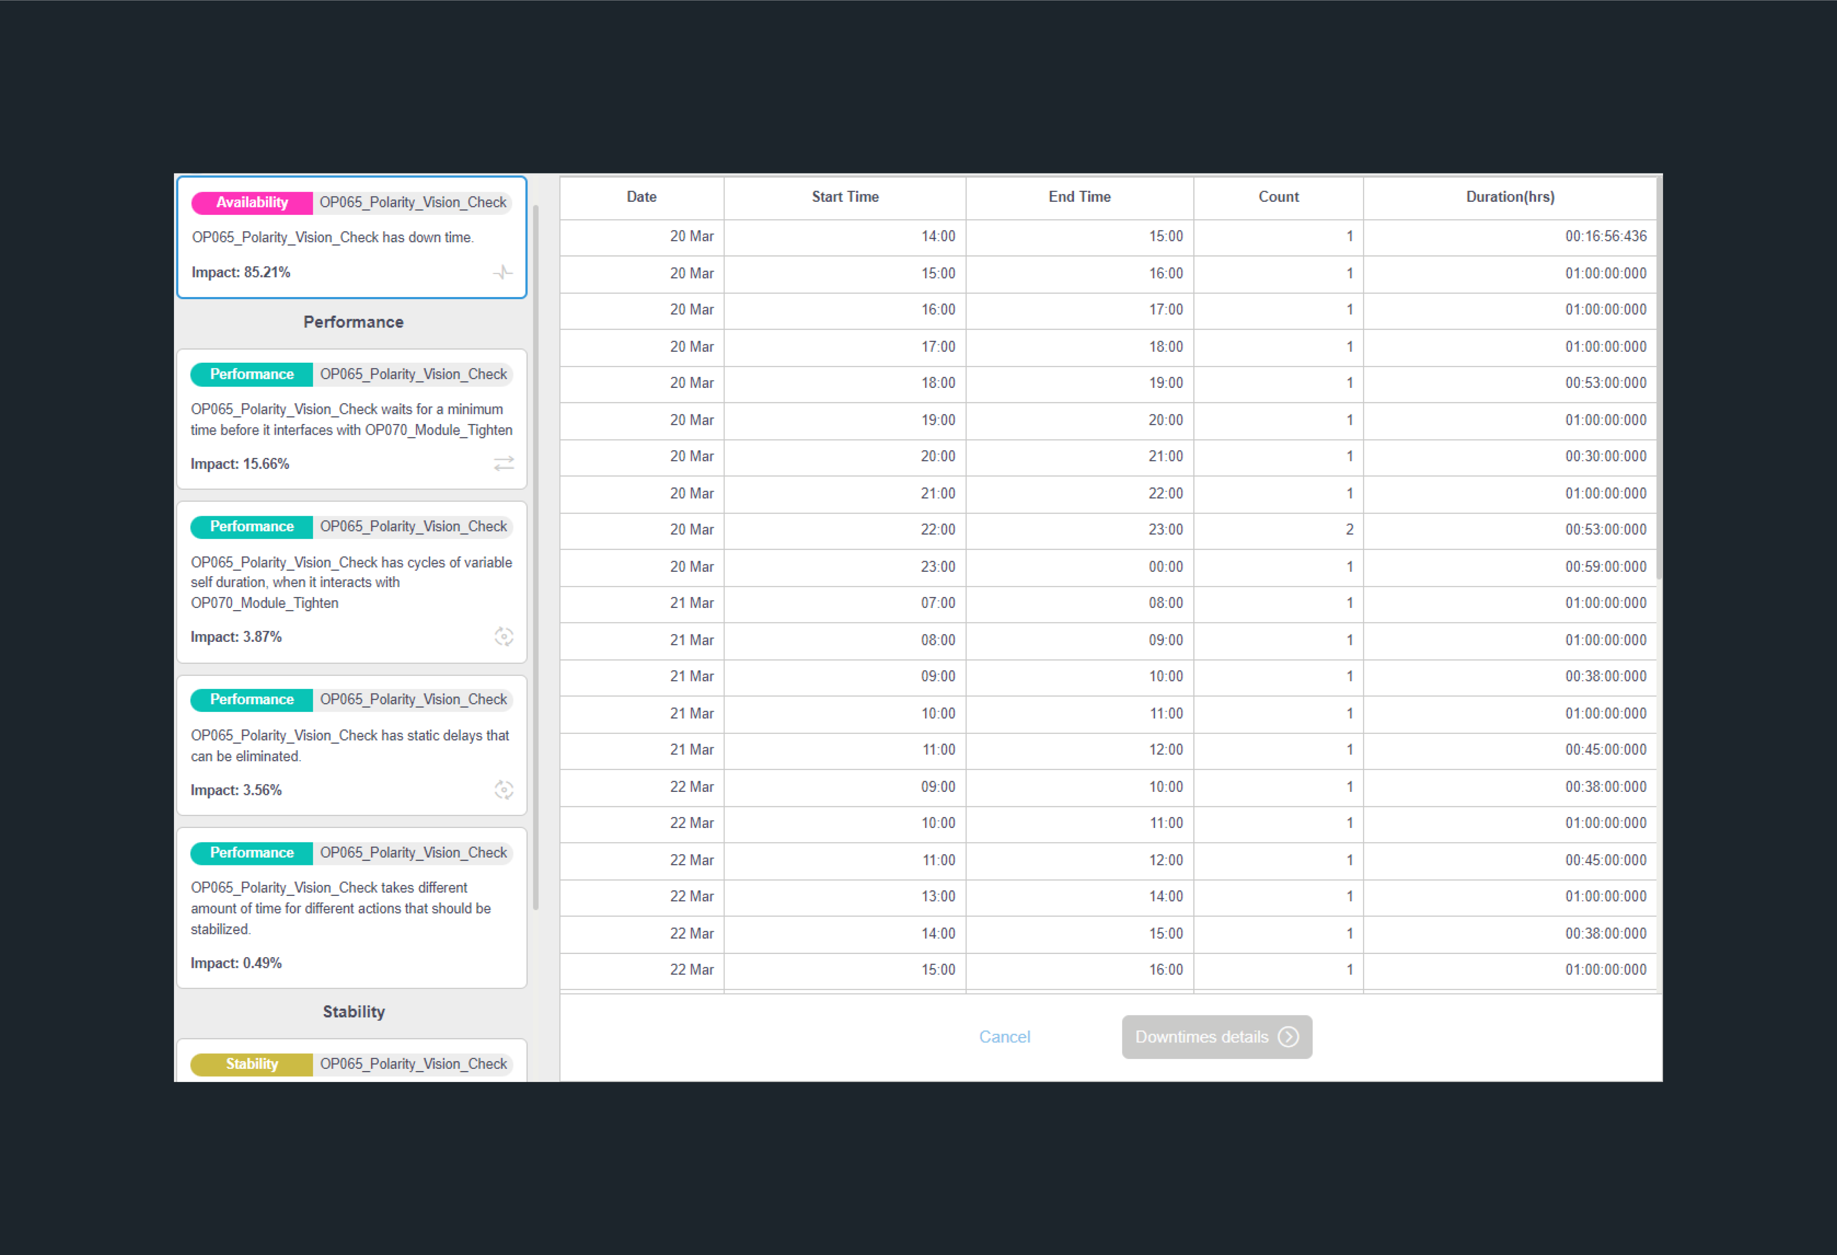
Task: Click the arrow circle icon in Downtimes details
Action: [x=1289, y=1037]
